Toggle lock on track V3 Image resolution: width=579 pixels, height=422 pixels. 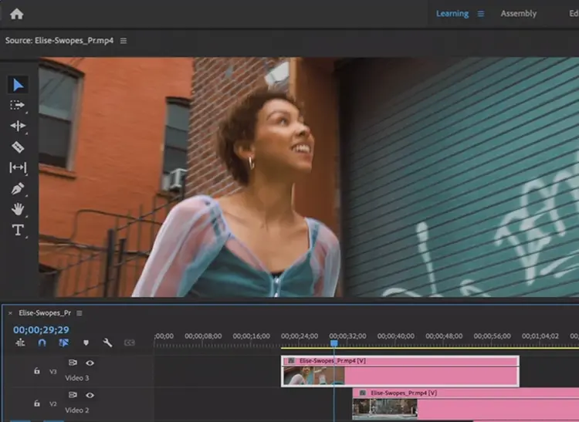pyautogui.click(x=36, y=371)
